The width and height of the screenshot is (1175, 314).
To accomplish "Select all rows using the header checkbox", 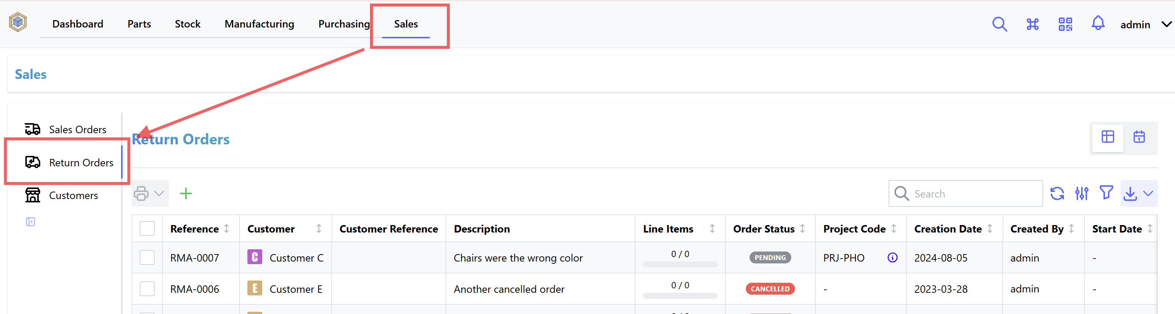I will click(147, 228).
